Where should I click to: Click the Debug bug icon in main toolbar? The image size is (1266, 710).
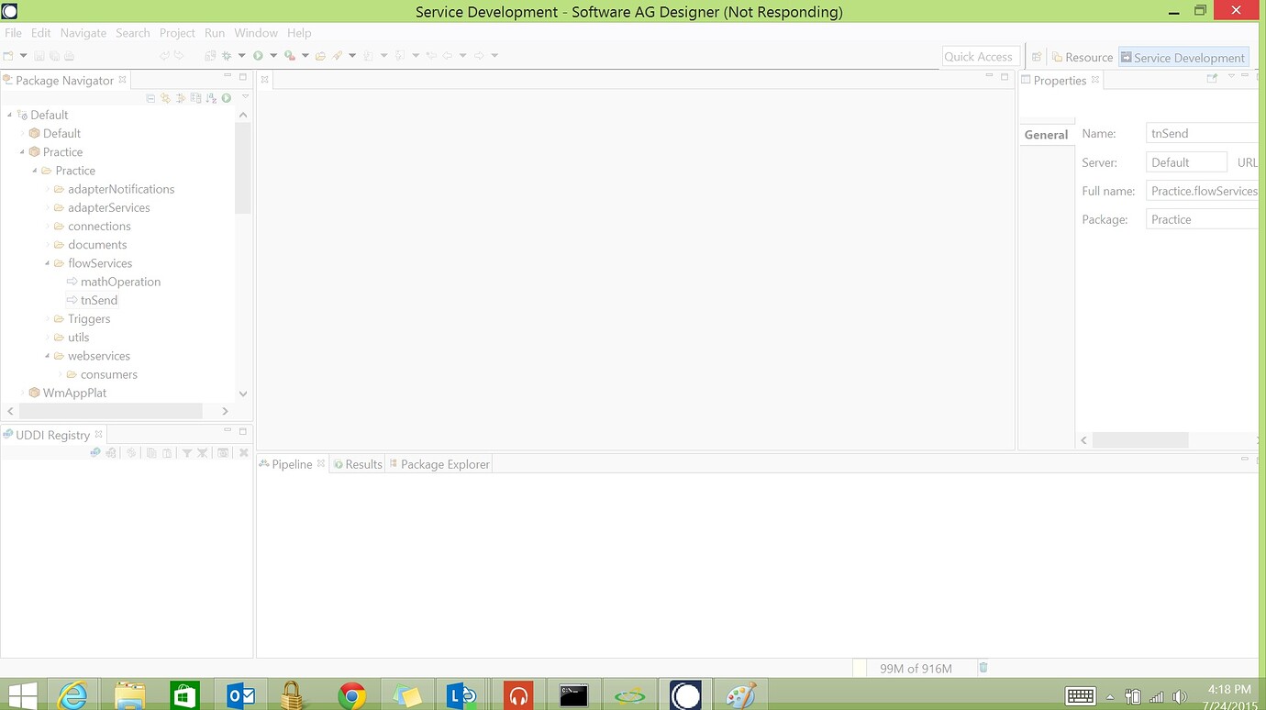click(x=226, y=56)
